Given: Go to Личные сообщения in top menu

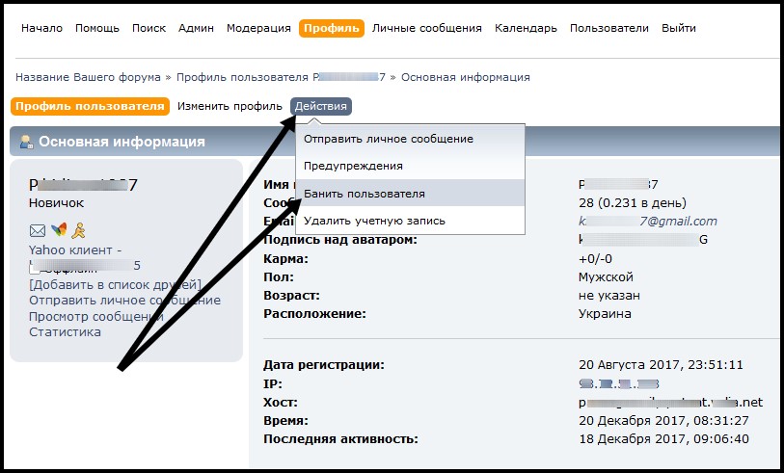Looking at the screenshot, I should point(426,28).
